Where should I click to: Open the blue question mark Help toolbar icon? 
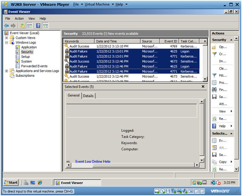click(38, 26)
